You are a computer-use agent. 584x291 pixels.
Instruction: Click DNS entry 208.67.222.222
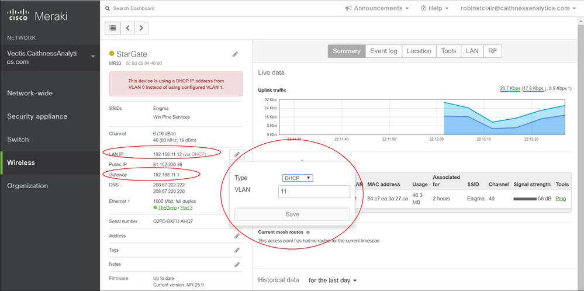pyautogui.click(x=169, y=185)
